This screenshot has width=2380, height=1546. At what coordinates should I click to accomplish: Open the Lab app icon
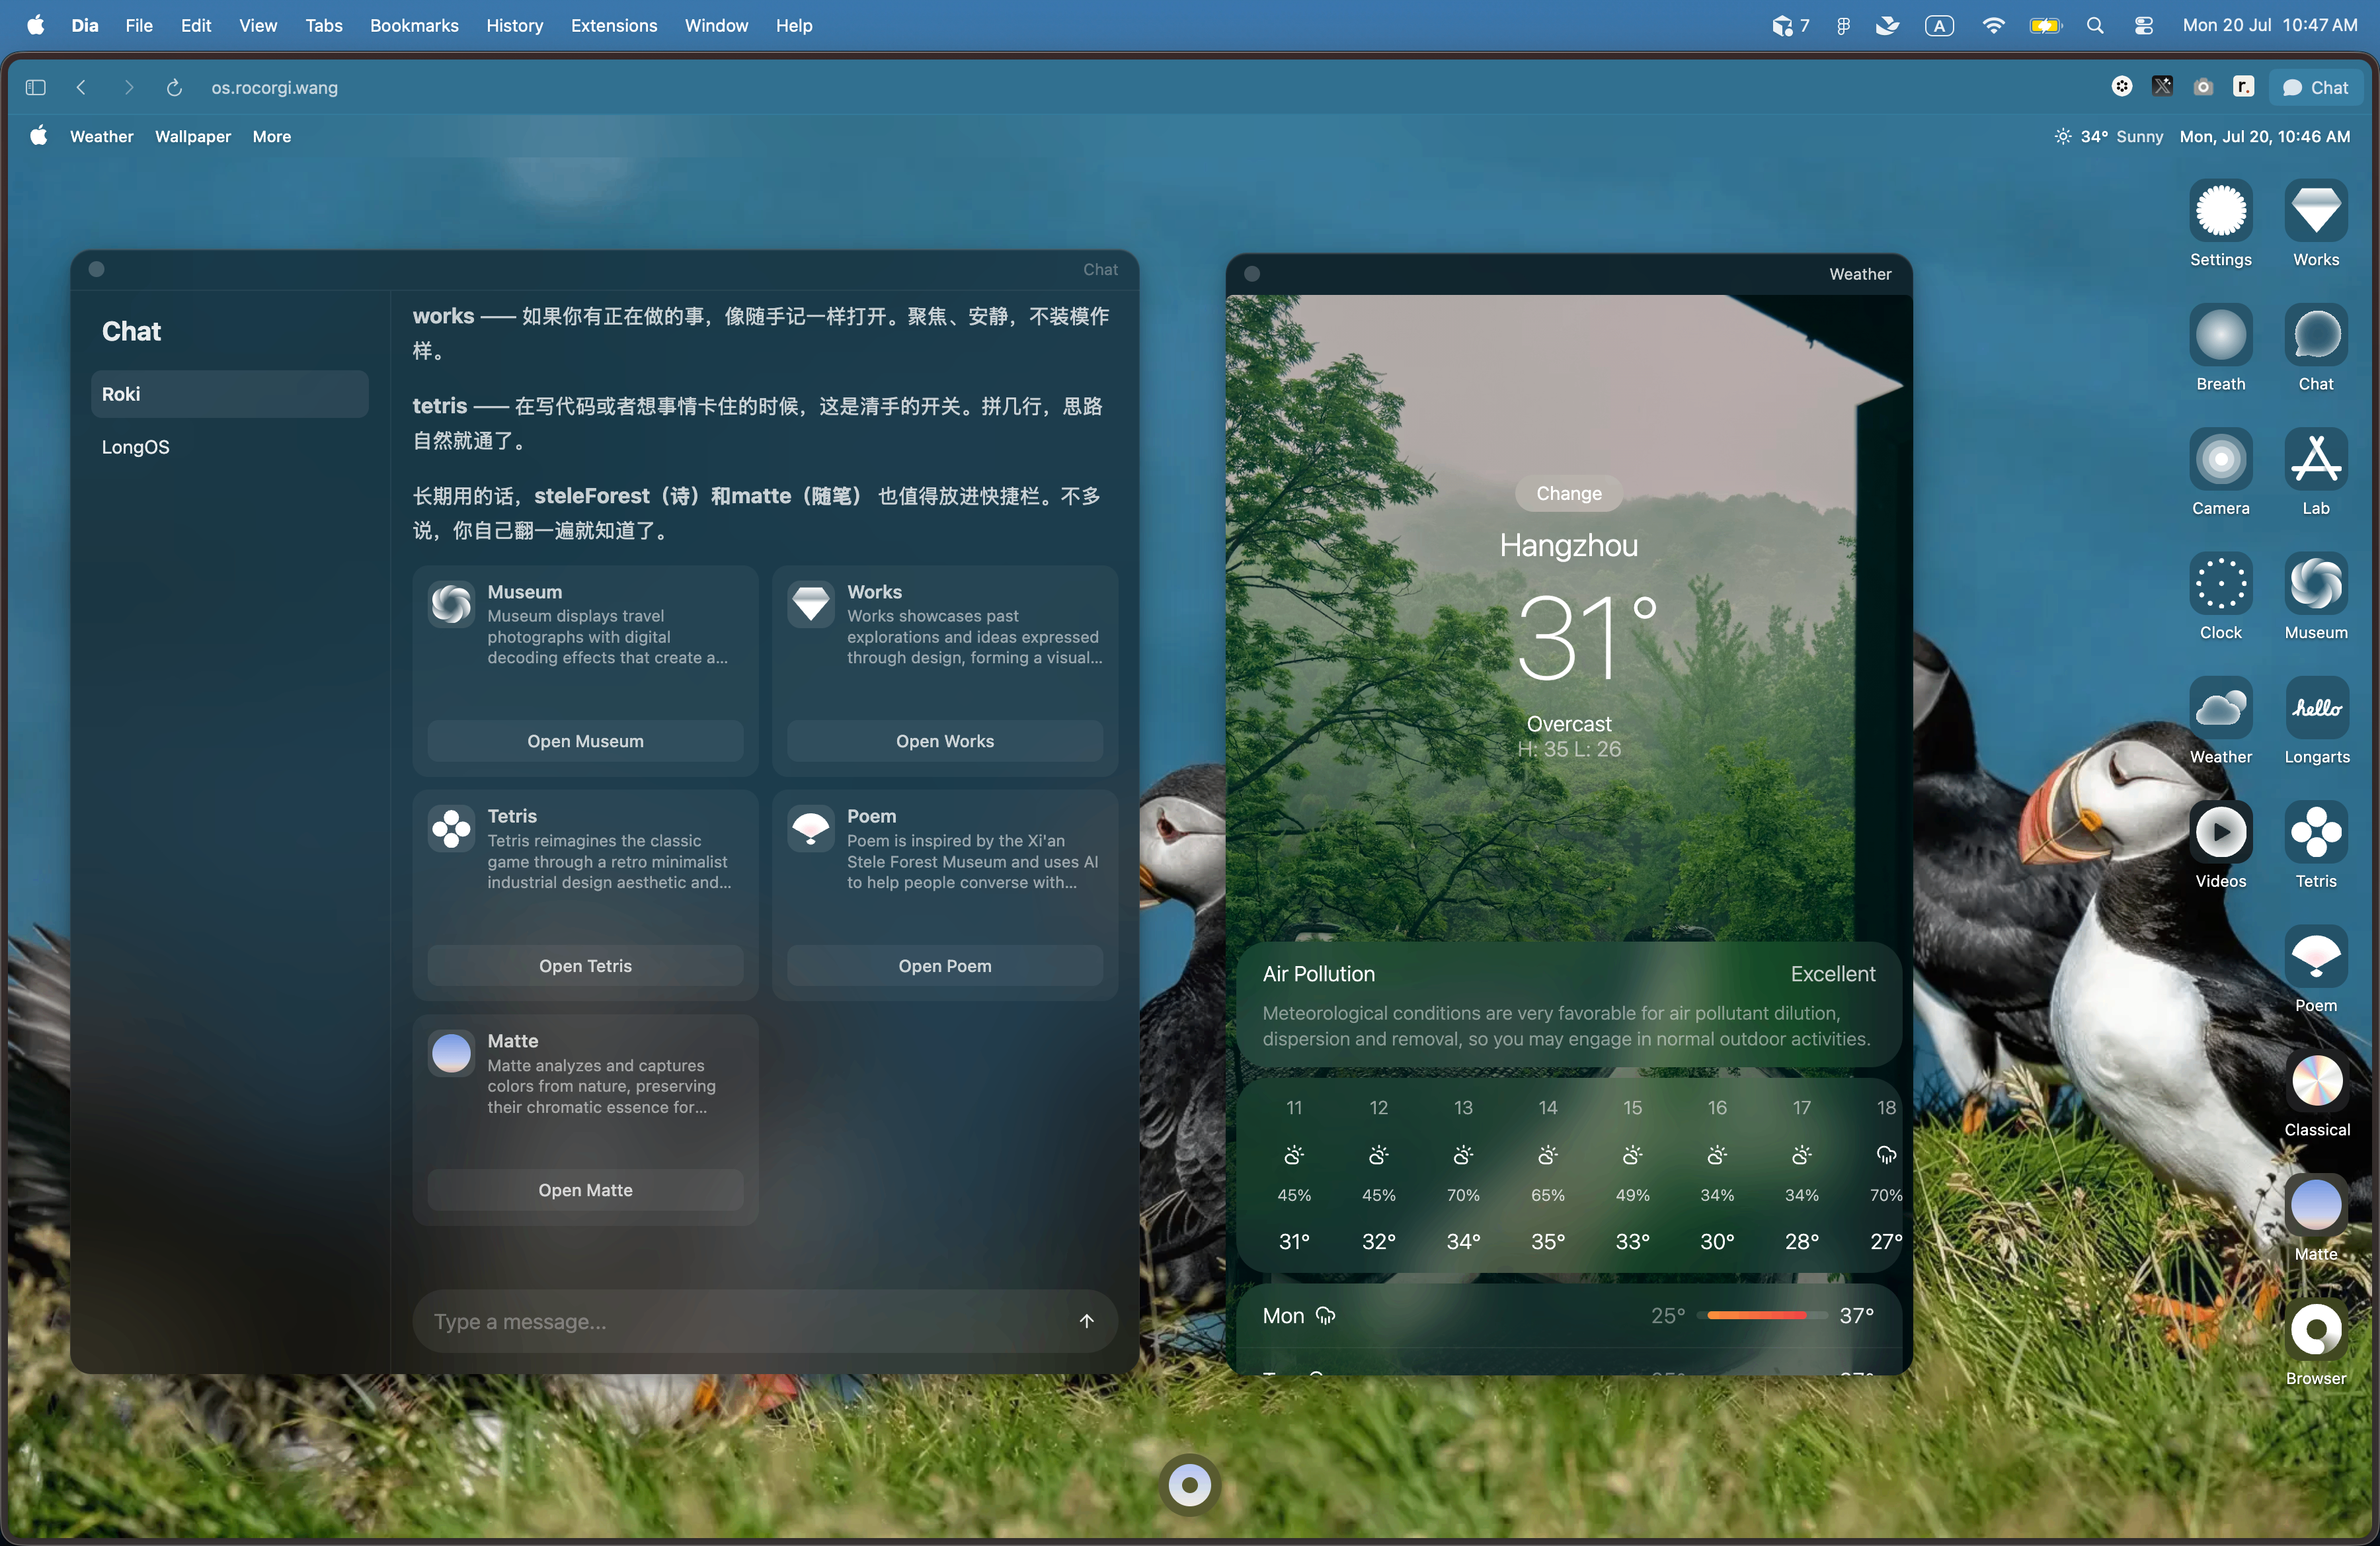click(x=2315, y=460)
